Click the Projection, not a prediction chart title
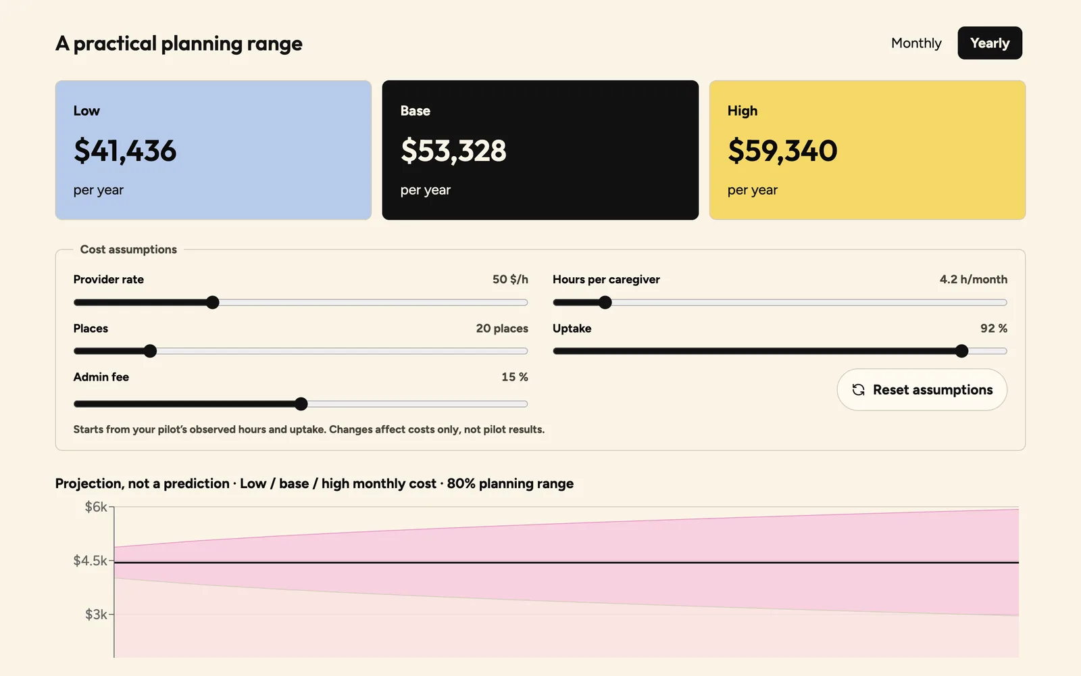Image resolution: width=1081 pixels, height=676 pixels. [314, 483]
